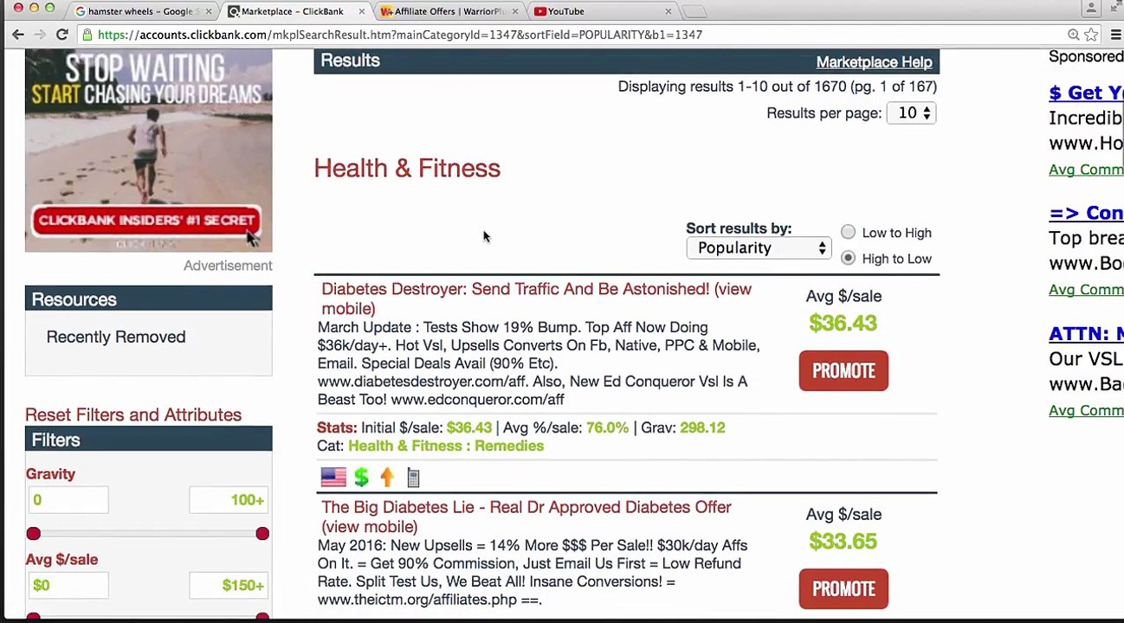The image size is (1124, 623).
Task: Open the Sort results by Popularity dropdown
Action: click(x=759, y=248)
